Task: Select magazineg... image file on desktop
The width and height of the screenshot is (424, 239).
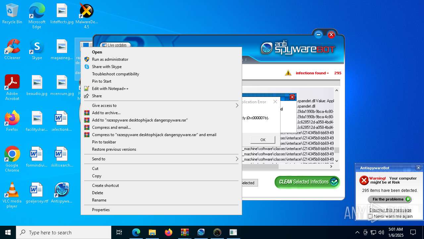Action: tap(62, 50)
